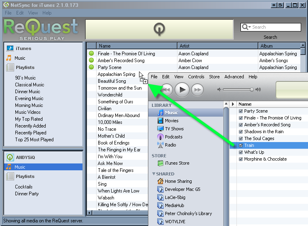The height and width of the screenshot is (226, 308).
Task: Click the TV Shows icon in iTunes library
Action: click(160, 128)
